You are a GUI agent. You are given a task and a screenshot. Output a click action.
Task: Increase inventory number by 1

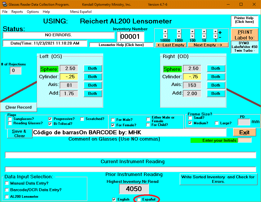click(215, 31)
